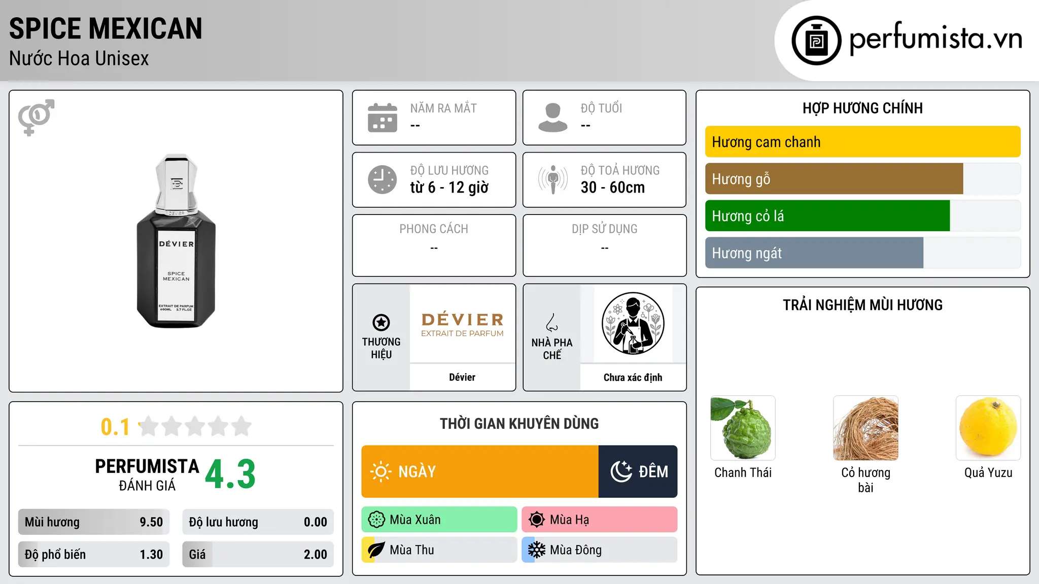
Task: Click the snowflake icon for Mùa Đông
Action: tap(537, 550)
